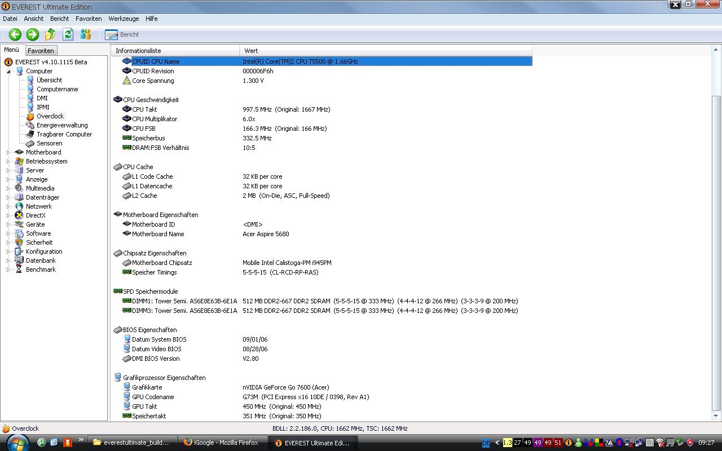
Task: Launch µTorrent from quick launch
Action: click(x=42, y=443)
